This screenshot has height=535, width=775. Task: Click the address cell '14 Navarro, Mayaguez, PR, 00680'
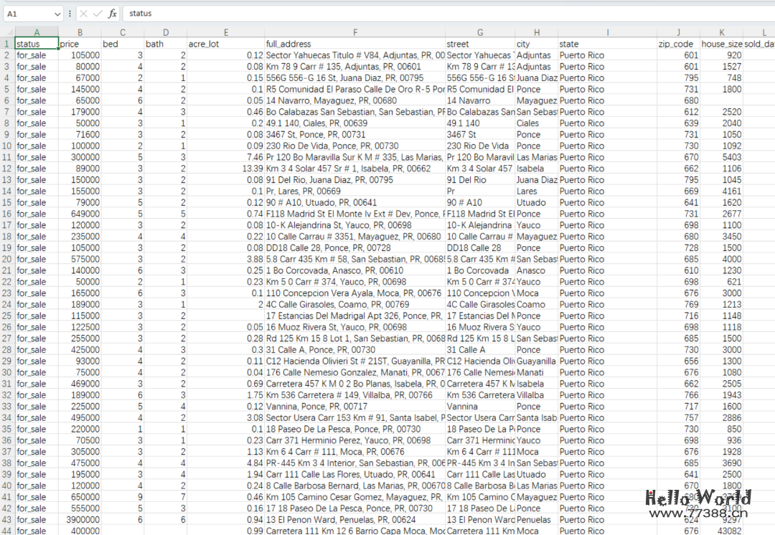[x=354, y=100]
